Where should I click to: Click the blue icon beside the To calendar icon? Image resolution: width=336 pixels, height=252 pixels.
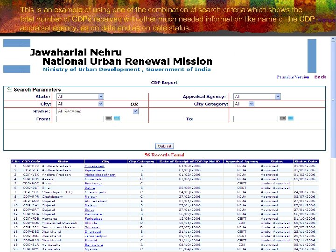pyautogui.click(x=291, y=118)
